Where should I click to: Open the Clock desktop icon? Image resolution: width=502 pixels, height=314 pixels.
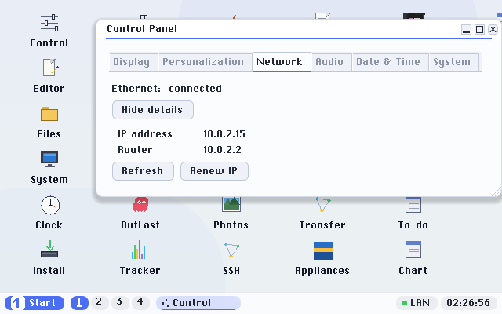49,213
